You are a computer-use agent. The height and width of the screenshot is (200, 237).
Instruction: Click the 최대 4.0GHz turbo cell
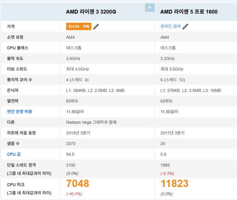click(77, 69)
